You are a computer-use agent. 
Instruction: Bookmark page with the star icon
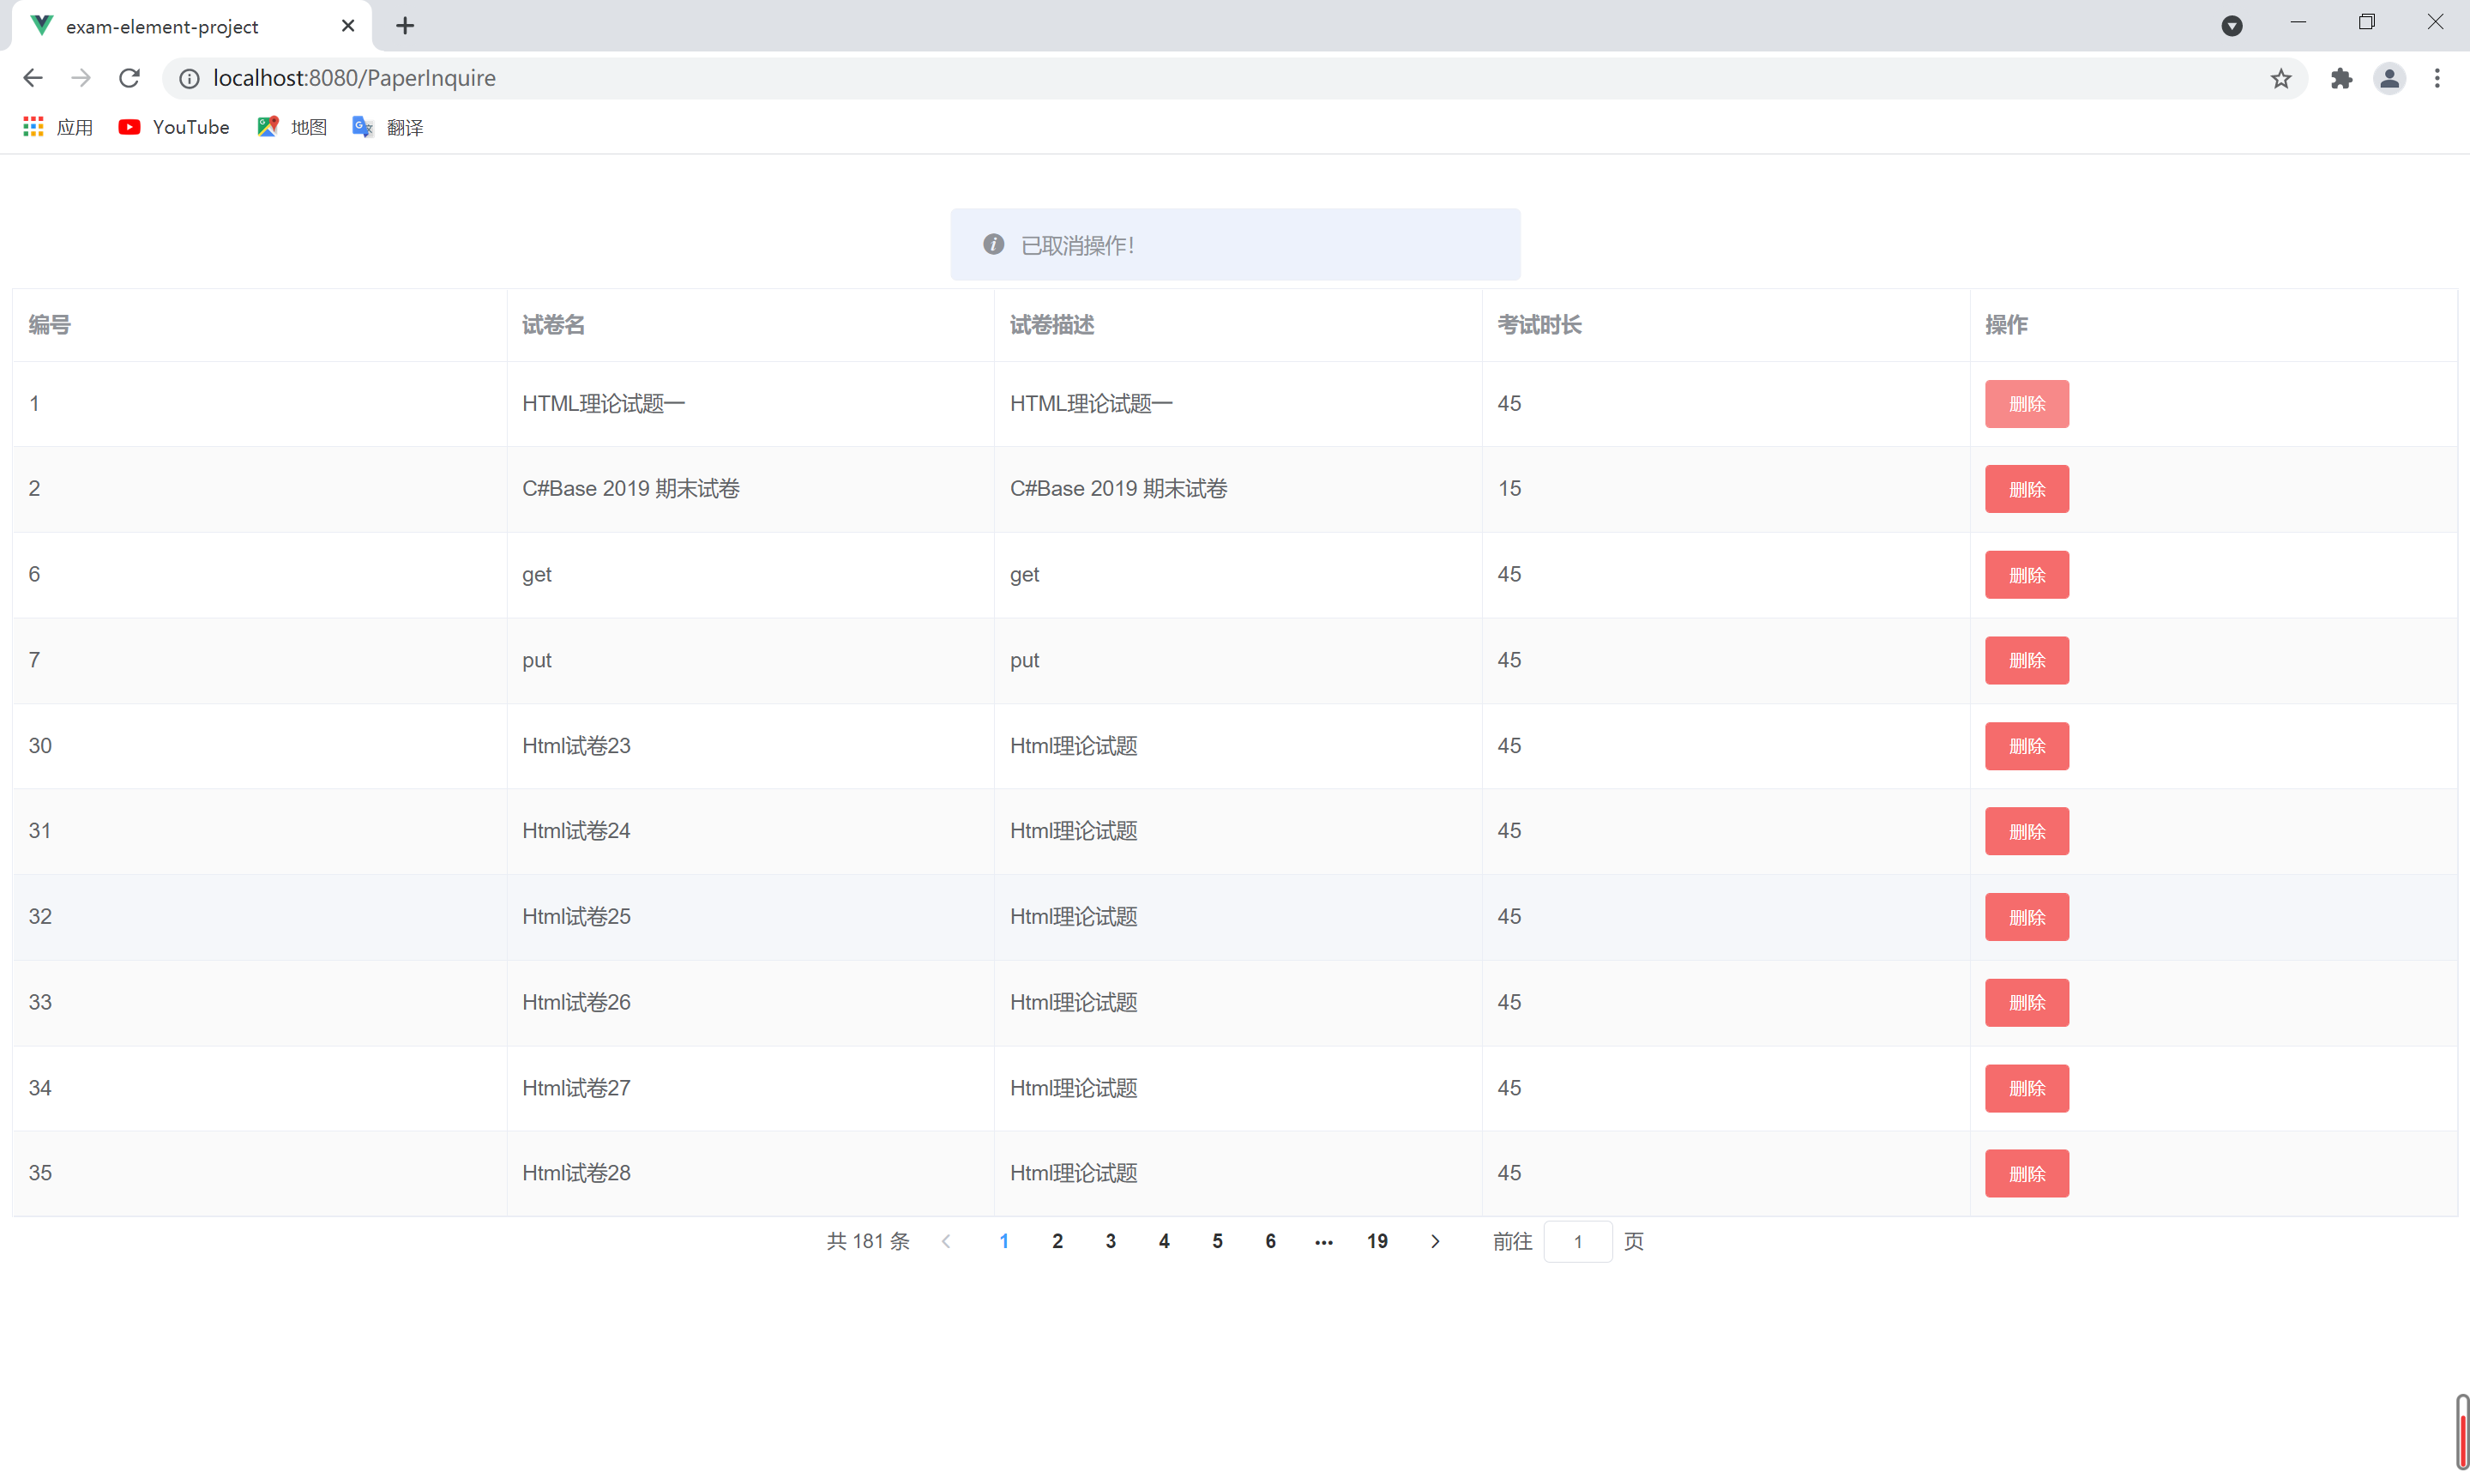click(x=2280, y=78)
